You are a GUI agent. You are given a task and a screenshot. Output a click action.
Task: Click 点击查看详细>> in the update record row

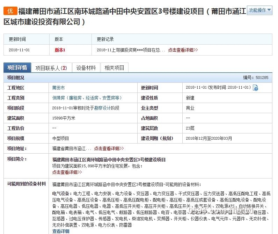183,50
